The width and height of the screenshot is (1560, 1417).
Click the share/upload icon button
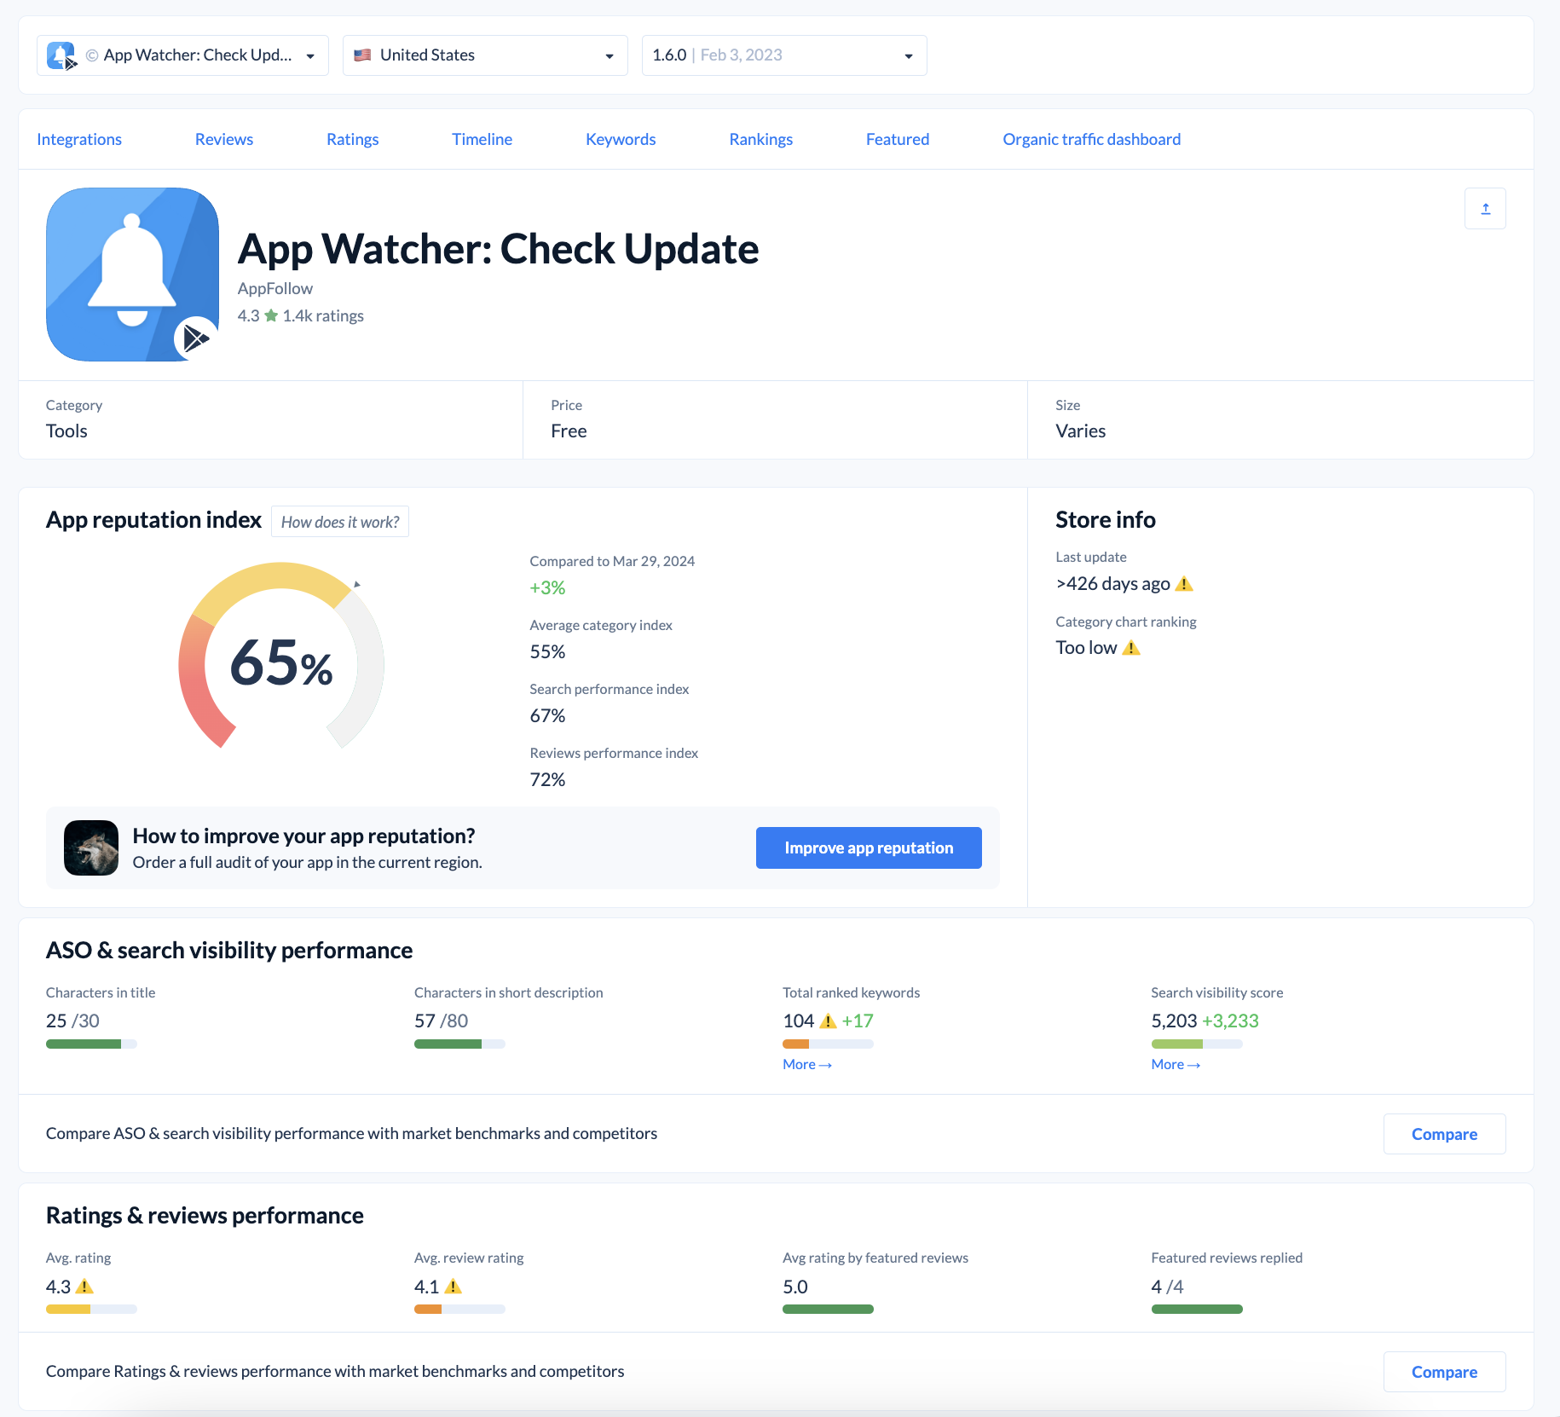point(1485,209)
